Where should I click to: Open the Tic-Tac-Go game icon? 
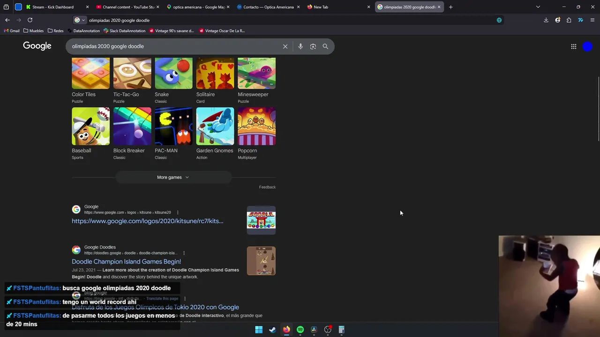pos(132,73)
